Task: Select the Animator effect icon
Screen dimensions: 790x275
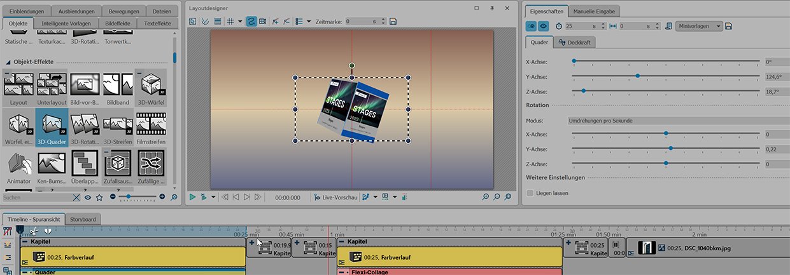Action: coord(19,164)
